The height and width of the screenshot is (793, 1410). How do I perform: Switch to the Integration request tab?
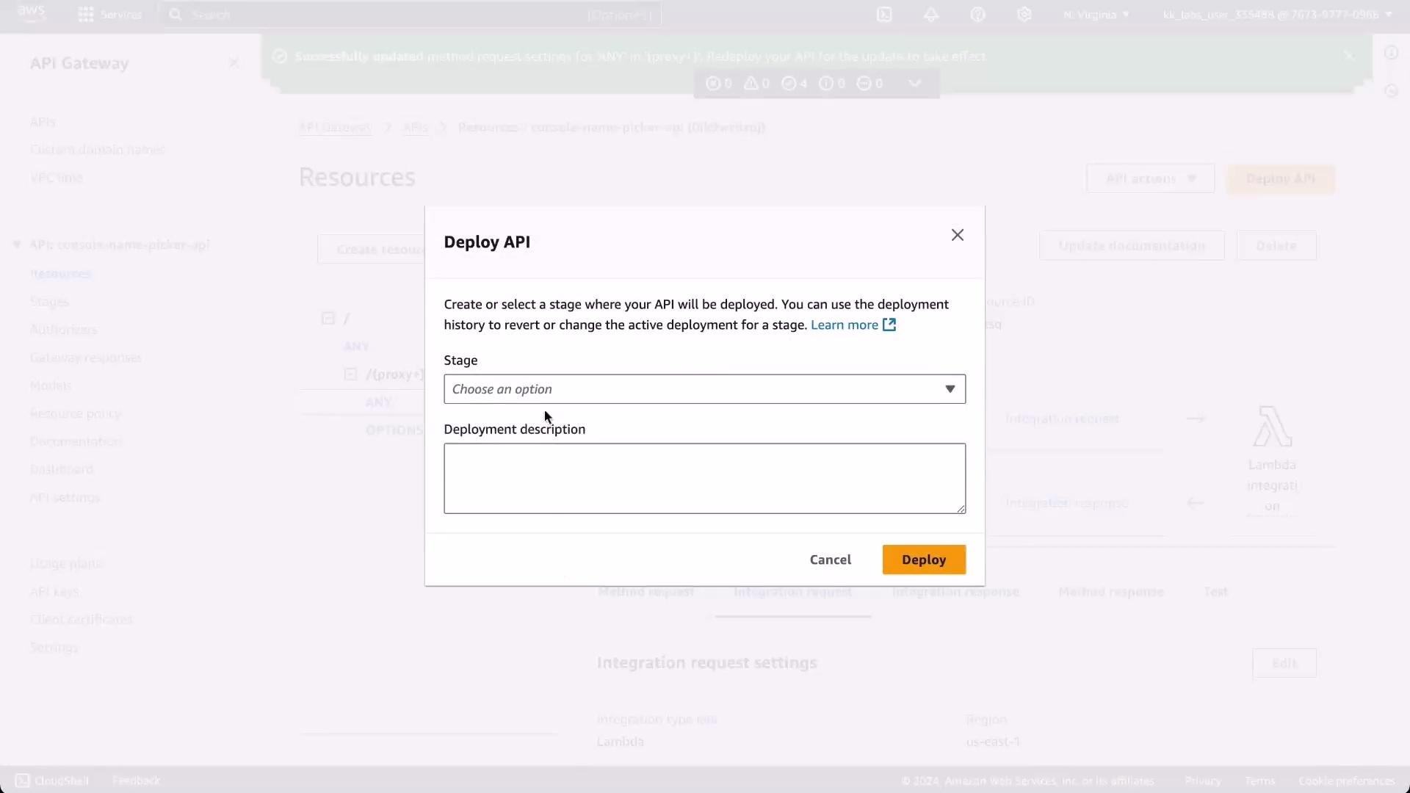pos(792,592)
